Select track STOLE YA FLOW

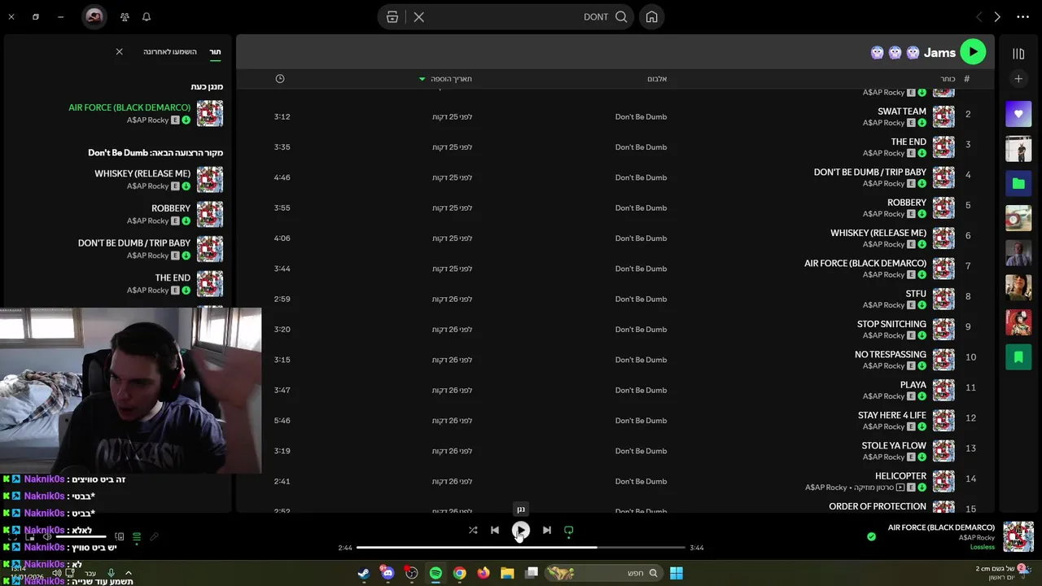(894, 446)
